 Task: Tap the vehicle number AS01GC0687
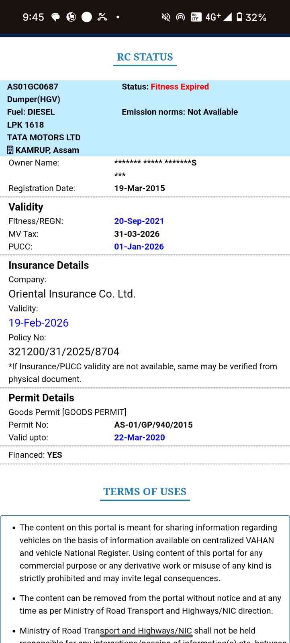click(x=33, y=87)
